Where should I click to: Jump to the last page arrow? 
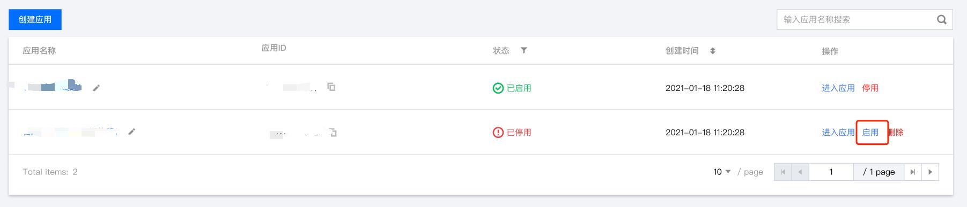pos(912,172)
